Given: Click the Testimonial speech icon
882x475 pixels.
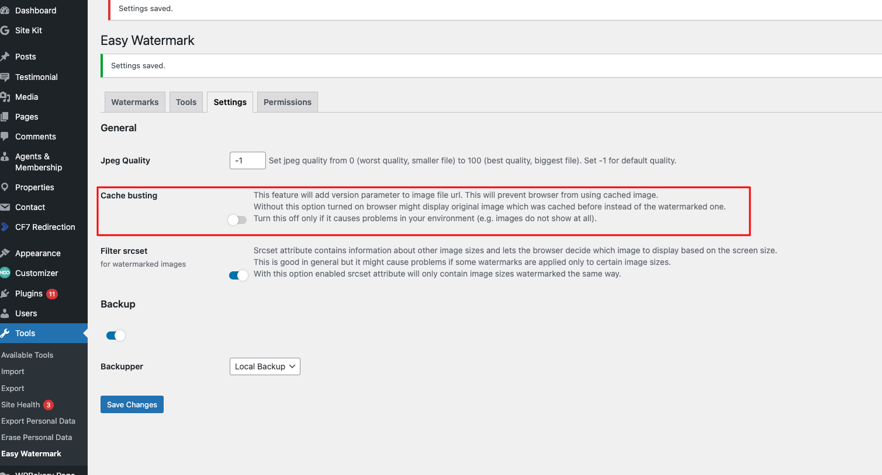Looking at the screenshot, I should [5, 77].
